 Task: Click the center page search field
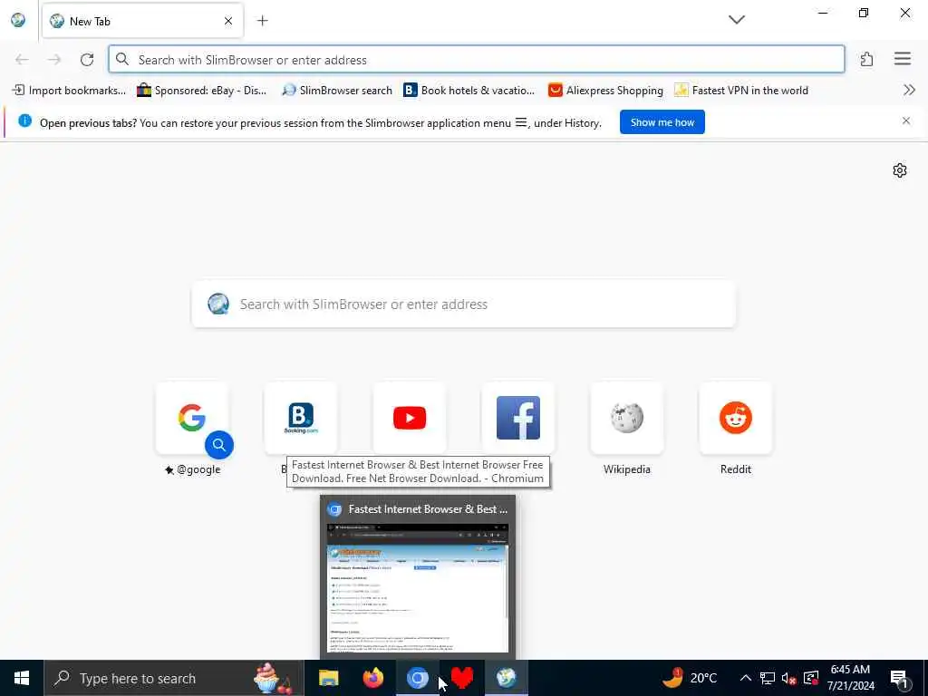point(463,304)
